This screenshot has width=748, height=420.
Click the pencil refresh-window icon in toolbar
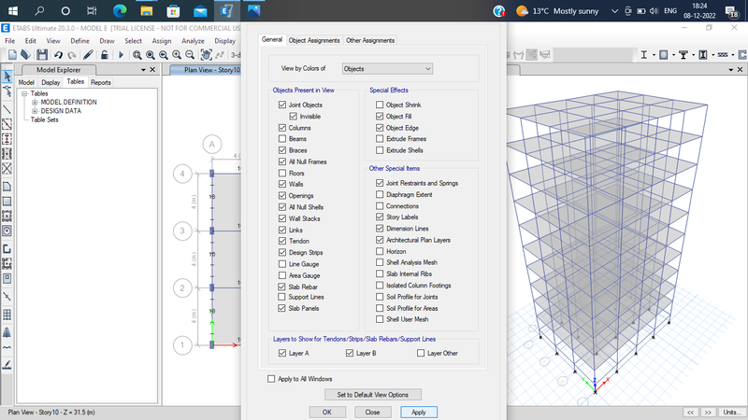coord(88,55)
